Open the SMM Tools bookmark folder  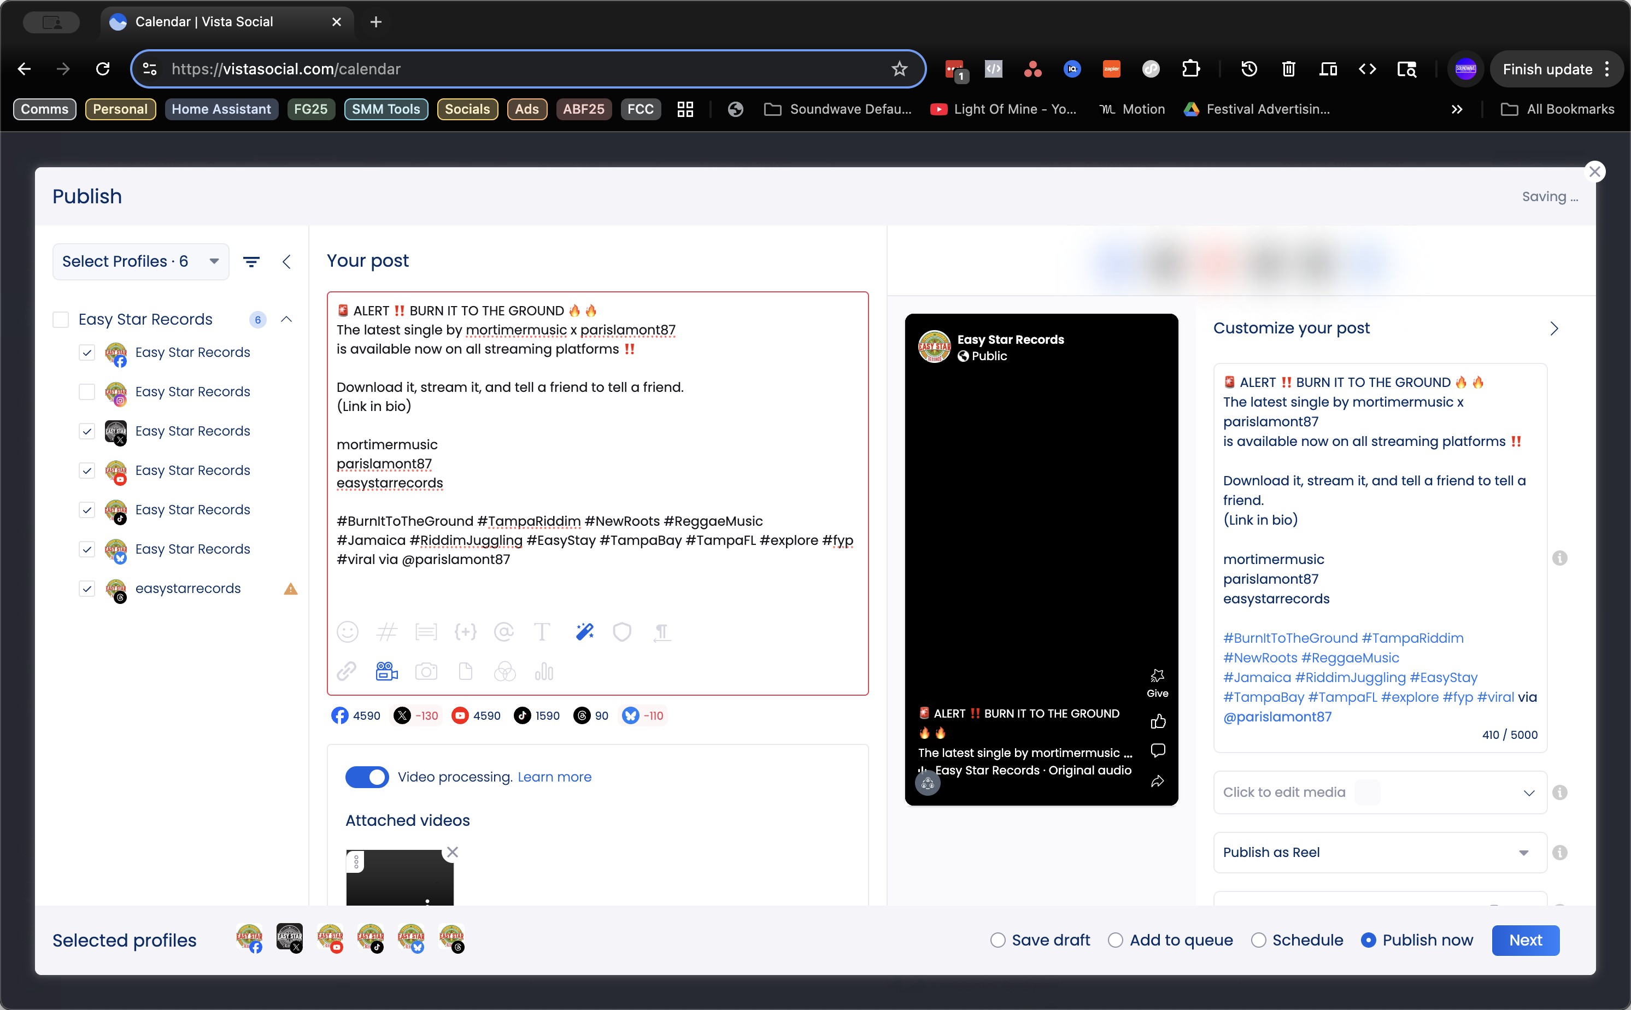385,109
